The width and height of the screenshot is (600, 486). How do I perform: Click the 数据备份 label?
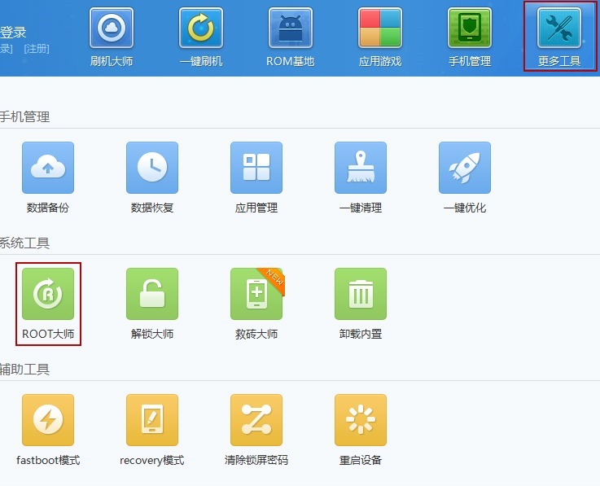(48, 208)
